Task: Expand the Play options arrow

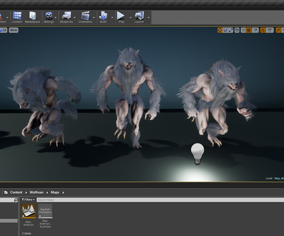Action: click(x=131, y=17)
